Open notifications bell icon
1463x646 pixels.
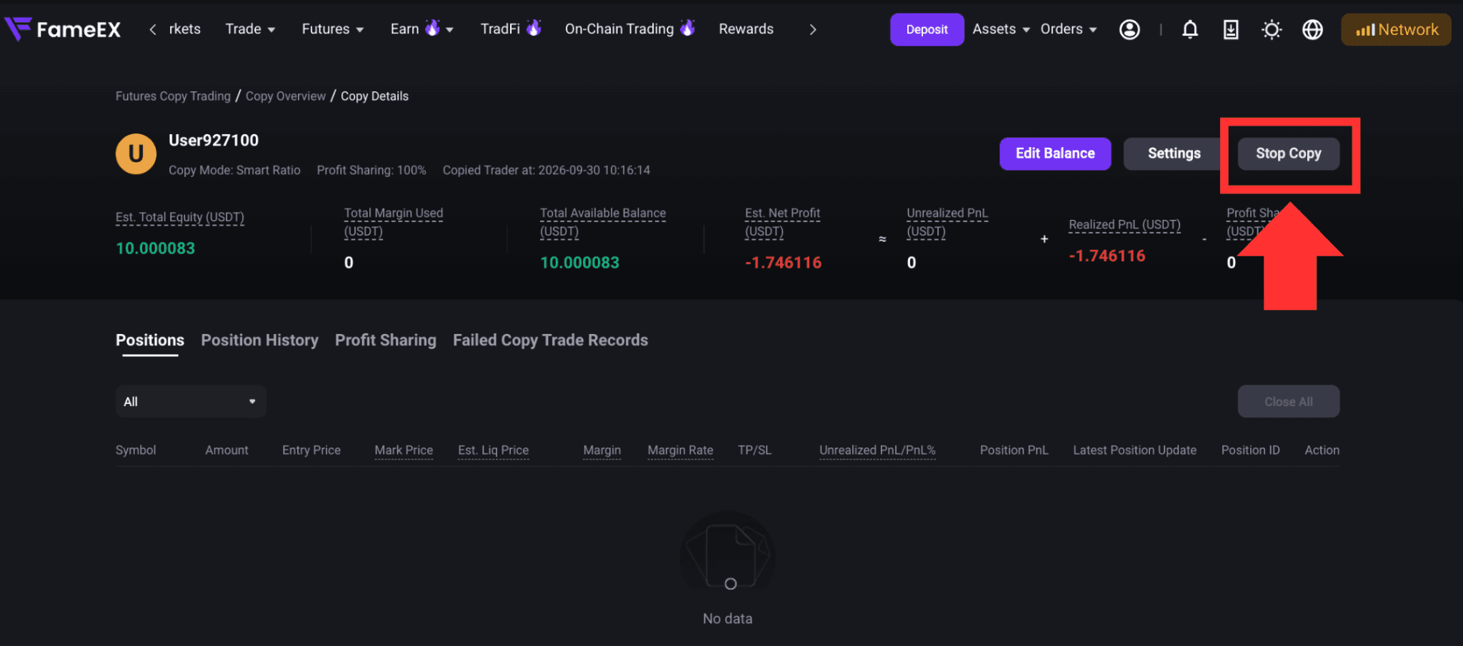point(1190,29)
